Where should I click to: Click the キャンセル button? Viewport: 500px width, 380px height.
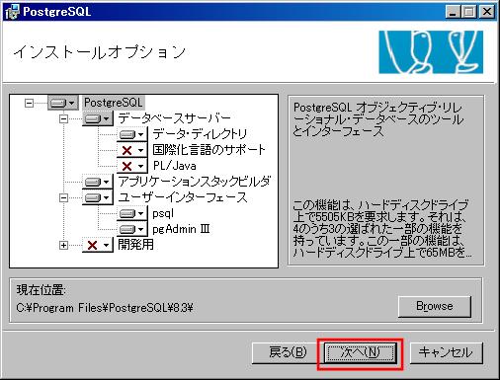click(446, 352)
